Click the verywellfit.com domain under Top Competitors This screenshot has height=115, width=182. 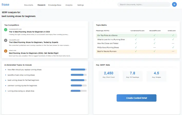(14, 40)
